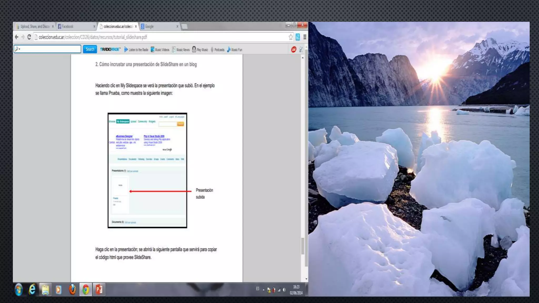The height and width of the screenshot is (303, 539).
Task: Launch Firefox from the taskbar
Action: pos(72,290)
